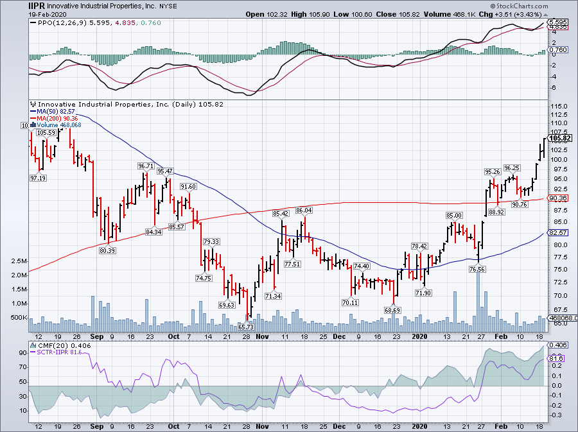Image resolution: width=578 pixels, height=432 pixels.
Task: Click the PPO(12,26,9) indicator label
Action: click(63, 23)
